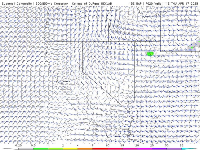
Task: Click the bright green 0.5–1 colorbar segment
Action: 40,149
